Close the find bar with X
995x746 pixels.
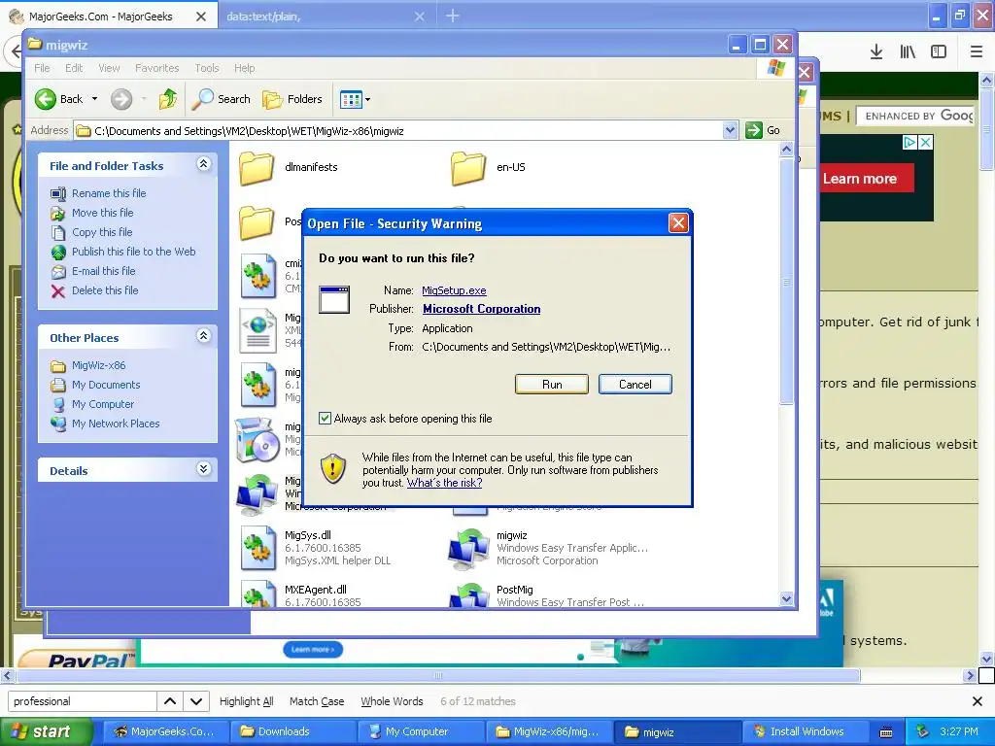tap(978, 701)
